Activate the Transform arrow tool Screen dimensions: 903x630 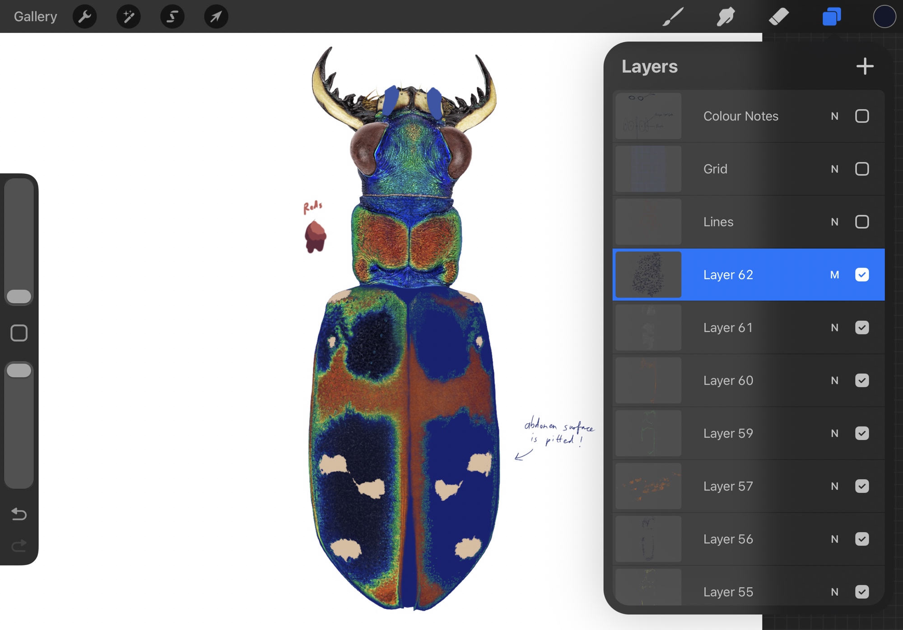tap(216, 17)
